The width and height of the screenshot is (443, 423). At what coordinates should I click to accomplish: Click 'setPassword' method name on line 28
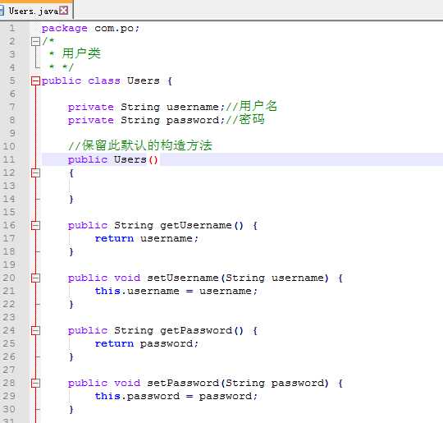tap(183, 383)
